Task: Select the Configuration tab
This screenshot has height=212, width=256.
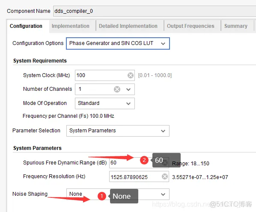Action: [x=26, y=26]
